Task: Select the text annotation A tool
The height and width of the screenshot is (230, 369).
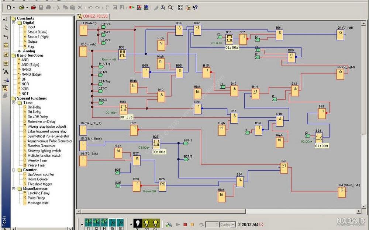Action: [6, 72]
